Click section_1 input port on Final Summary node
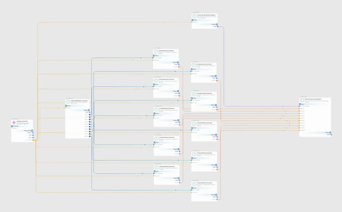The width and height of the screenshot is (342, 212). tap(299, 108)
